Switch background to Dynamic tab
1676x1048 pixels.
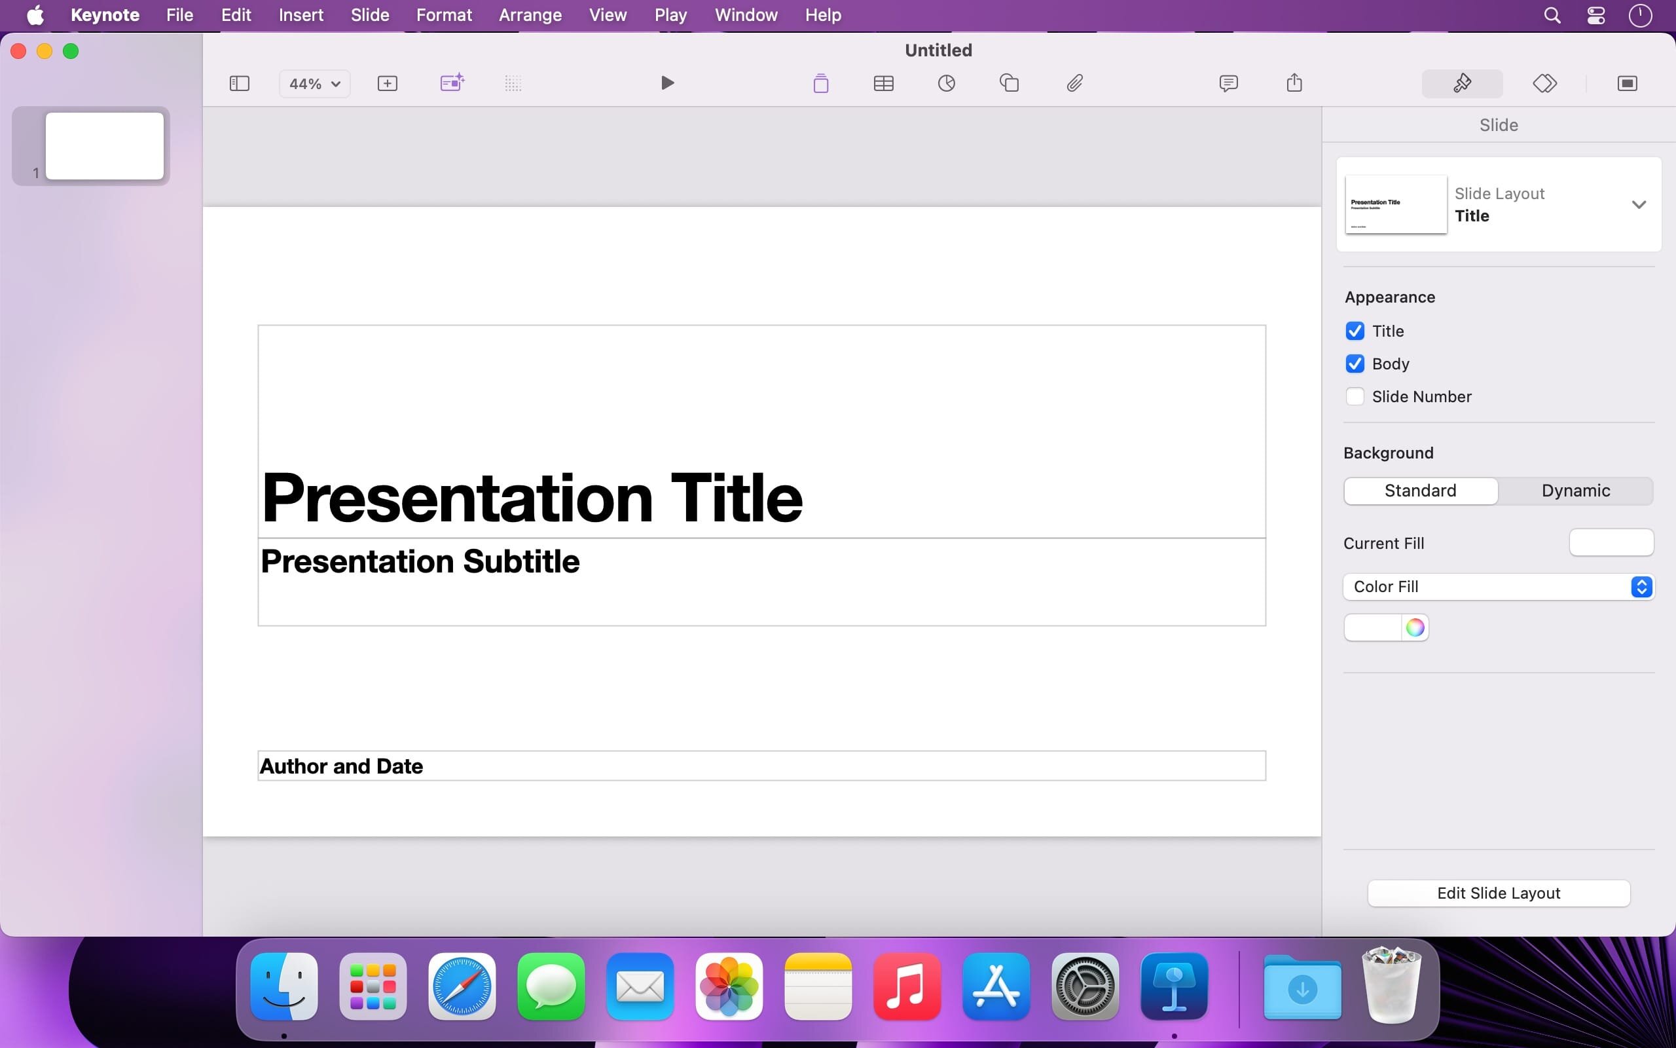pos(1575,491)
